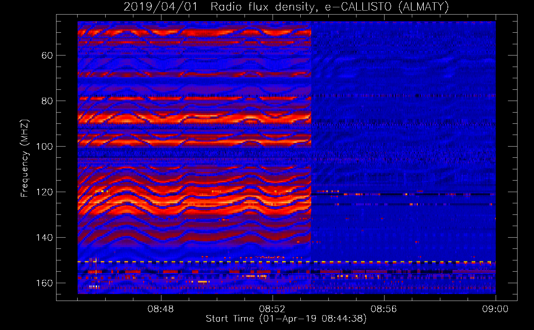534x330 pixels.
Task: Click the frequency tick label '140'
Action: click(x=44, y=238)
